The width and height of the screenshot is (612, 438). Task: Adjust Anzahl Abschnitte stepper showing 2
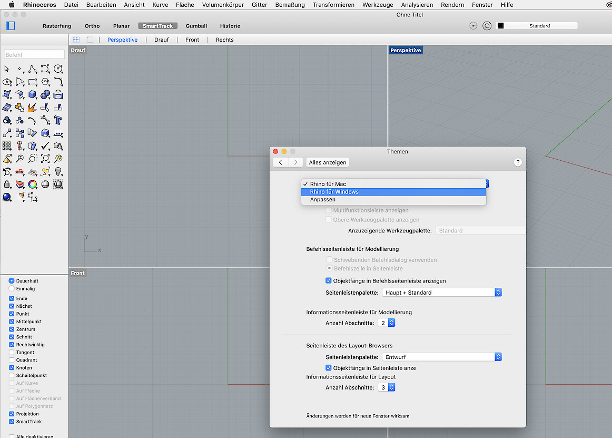click(x=391, y=323)
